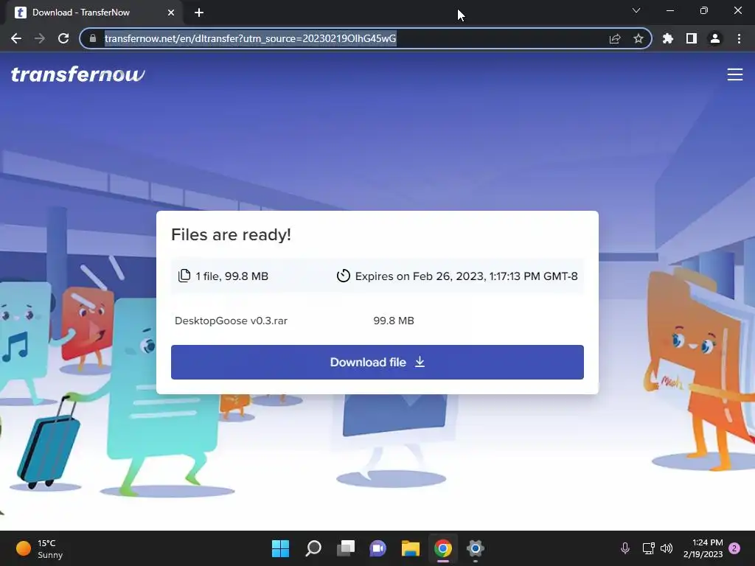The height and width of the screenshot is (566, 755).
Task: Open the Chrome profile avatar menu
Action: click(715, 38)
